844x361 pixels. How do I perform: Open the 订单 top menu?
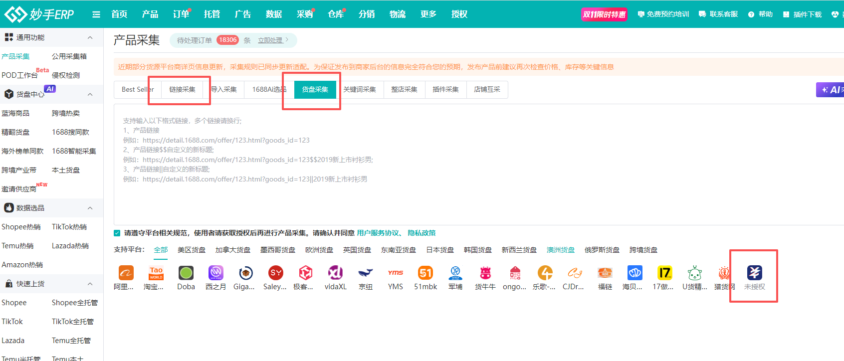click(181, 14)
